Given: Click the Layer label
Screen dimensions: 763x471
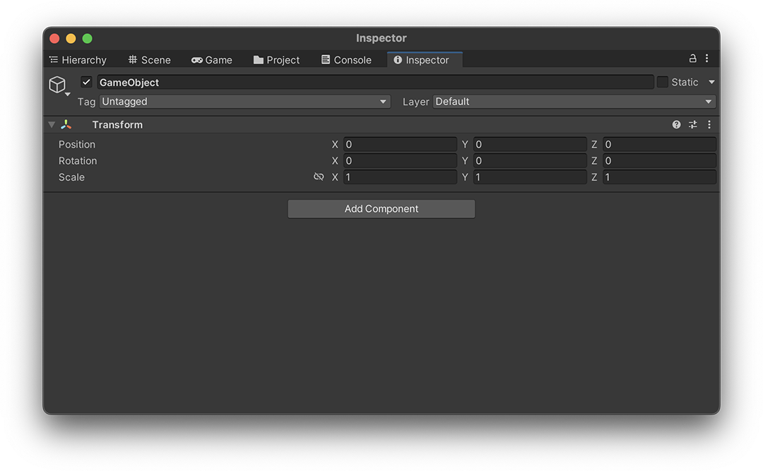Looking at the screenshot, I should pyautogui.click(x=415, y=102).
